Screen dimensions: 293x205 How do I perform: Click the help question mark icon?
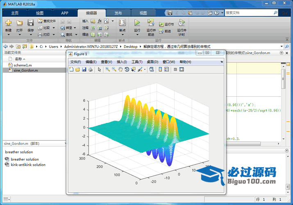216,13
